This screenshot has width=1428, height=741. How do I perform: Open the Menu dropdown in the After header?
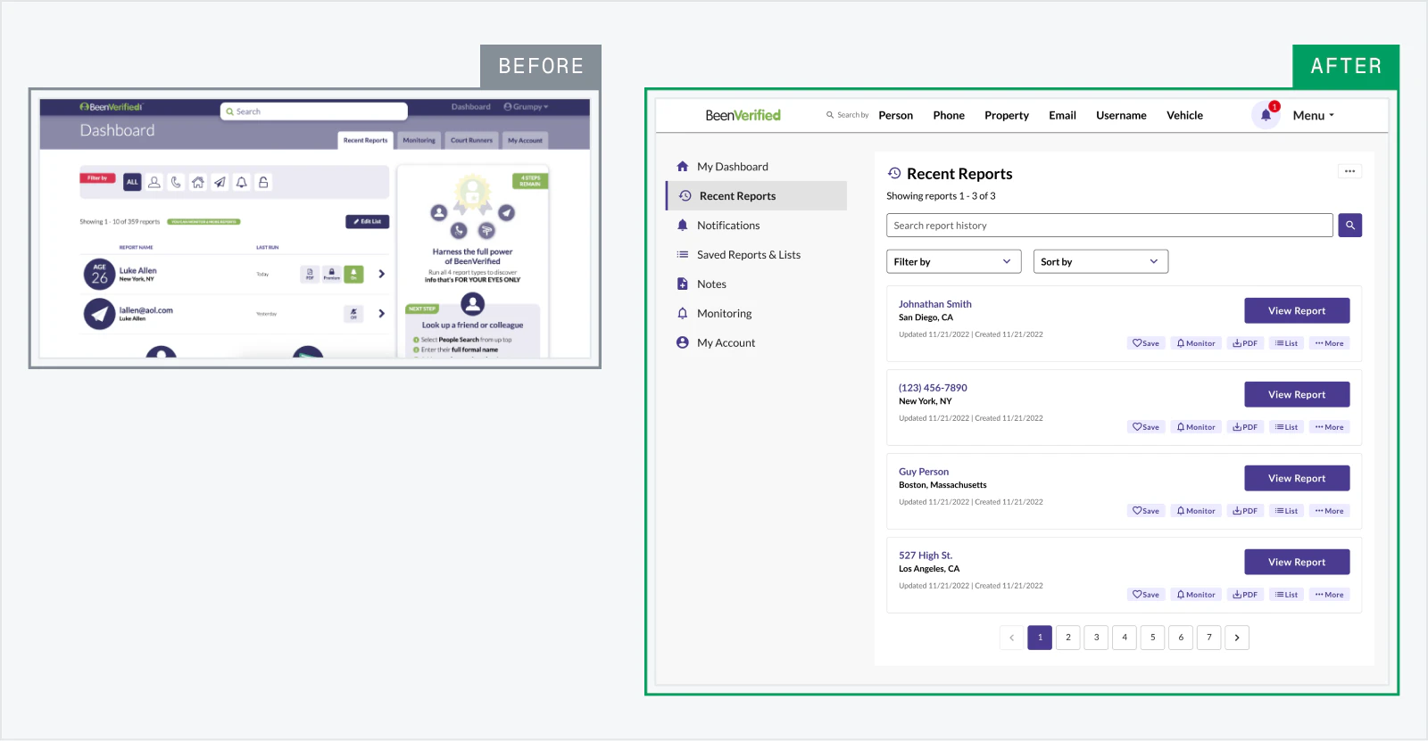pos(1314,115)
